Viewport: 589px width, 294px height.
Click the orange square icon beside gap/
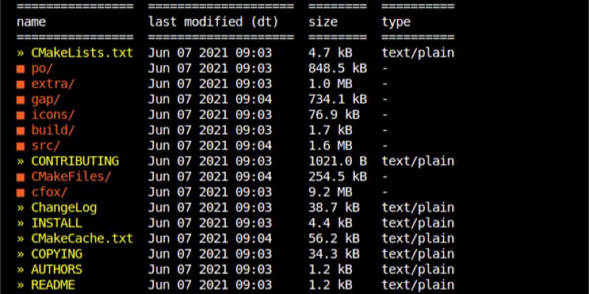21,99
